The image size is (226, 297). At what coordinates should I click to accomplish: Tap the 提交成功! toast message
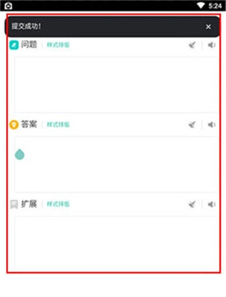click(26, 26)
